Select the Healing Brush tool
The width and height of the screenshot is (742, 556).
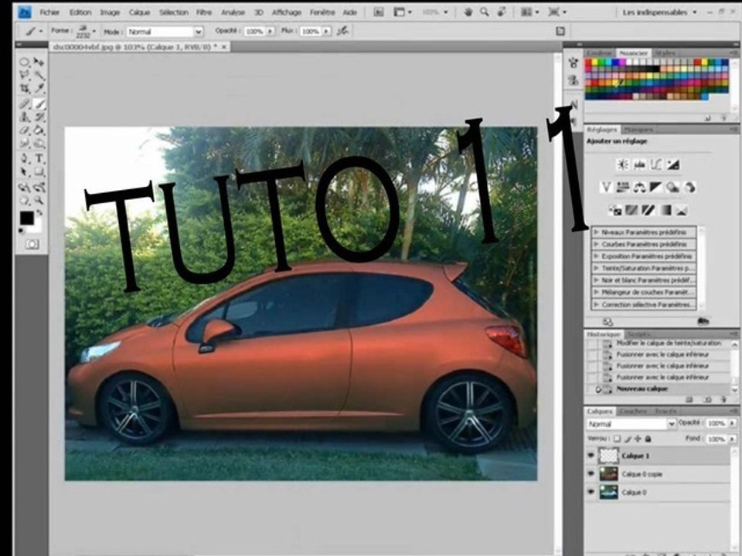click(x=25, y=103)
